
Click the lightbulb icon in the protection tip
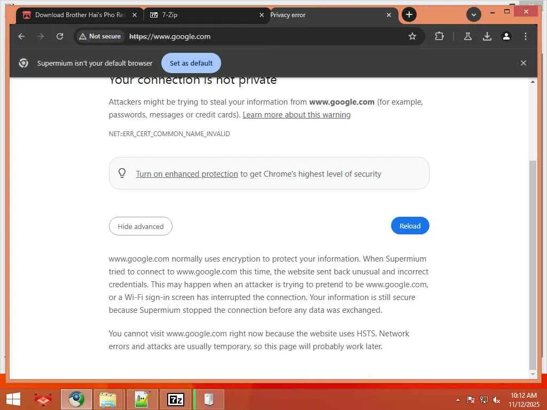coord(122,173)
